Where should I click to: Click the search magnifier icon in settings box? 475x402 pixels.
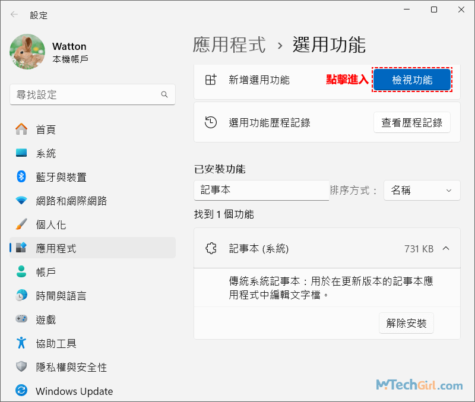(164, 95)
